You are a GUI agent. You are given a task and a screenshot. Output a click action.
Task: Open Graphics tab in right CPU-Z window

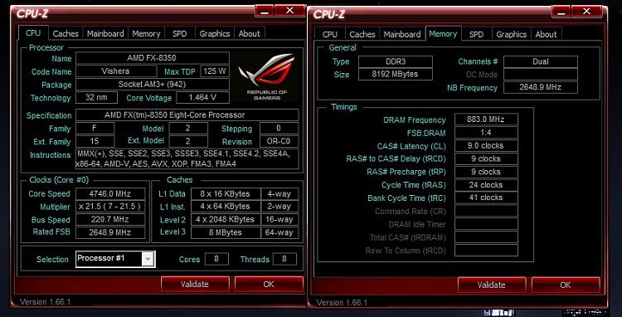click(512, 35)
